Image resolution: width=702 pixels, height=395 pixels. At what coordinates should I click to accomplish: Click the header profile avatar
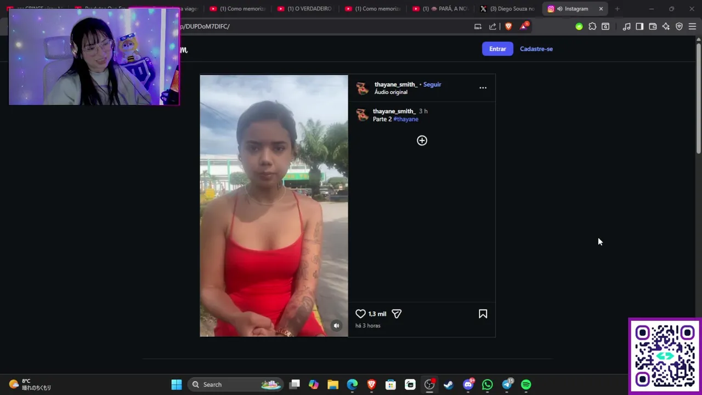pos(362,88)
